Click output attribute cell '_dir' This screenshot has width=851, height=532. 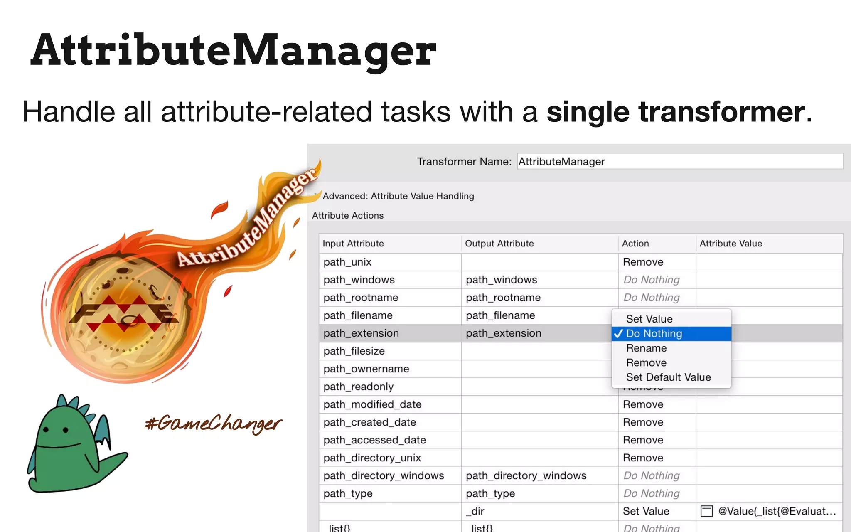pyautogui.click(x=540, y=512)
